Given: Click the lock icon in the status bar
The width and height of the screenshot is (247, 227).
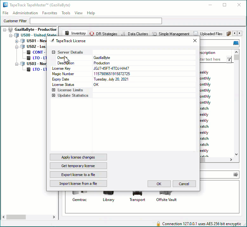Looking at the screenshot, I should (158, 224).
